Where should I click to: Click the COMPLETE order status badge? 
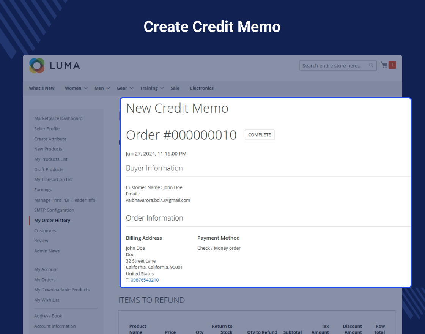[260, 135]
